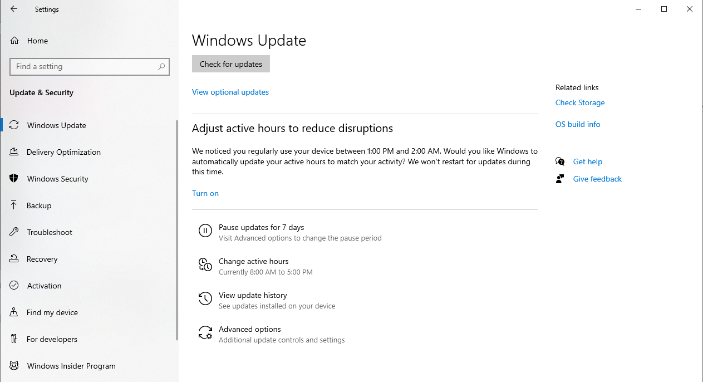Click the Find my device icon
Image resolution: width=703 pixels, height=382 pixels.
click(14, 312)
